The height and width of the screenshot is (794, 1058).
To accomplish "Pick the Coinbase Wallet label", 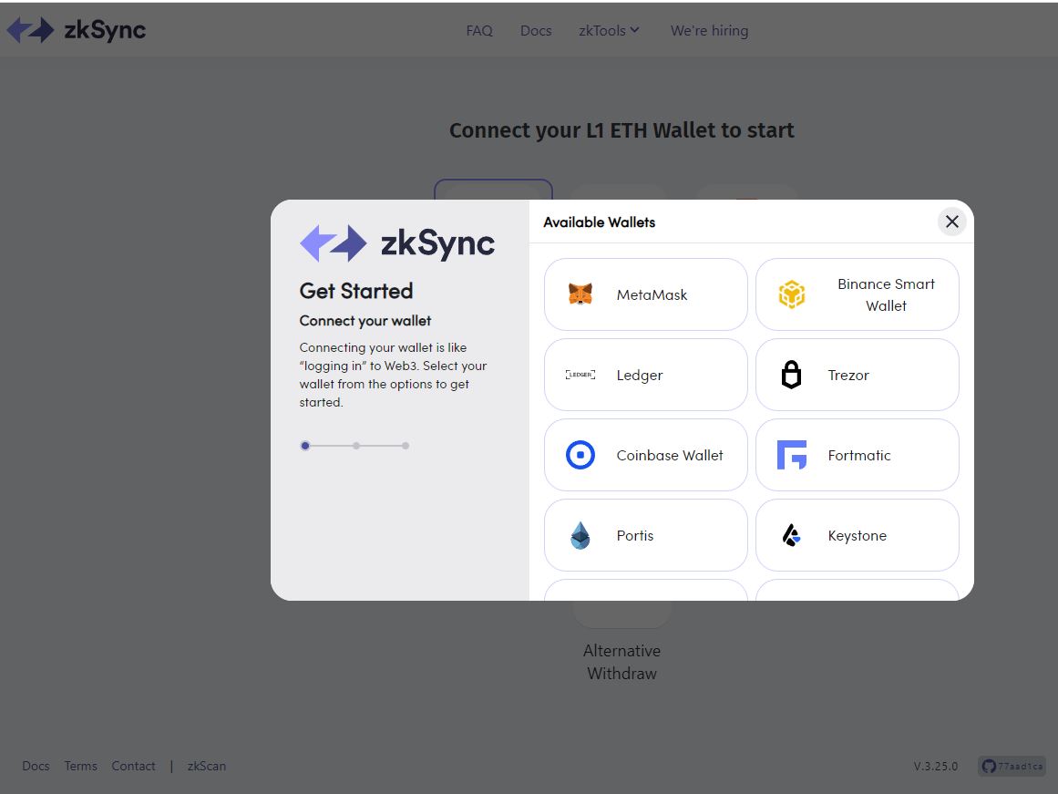I will coord(670,455).
